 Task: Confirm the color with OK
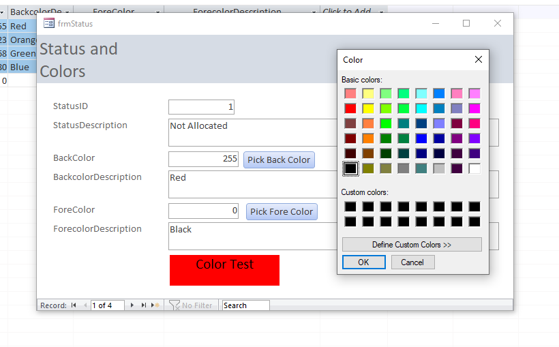[363, 262]
